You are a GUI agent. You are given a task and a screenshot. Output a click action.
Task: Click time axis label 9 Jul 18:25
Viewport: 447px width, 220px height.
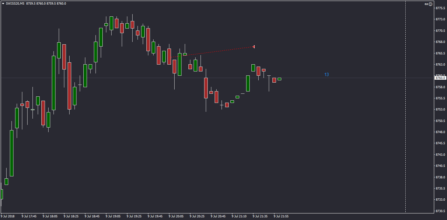tap(71, 216)
